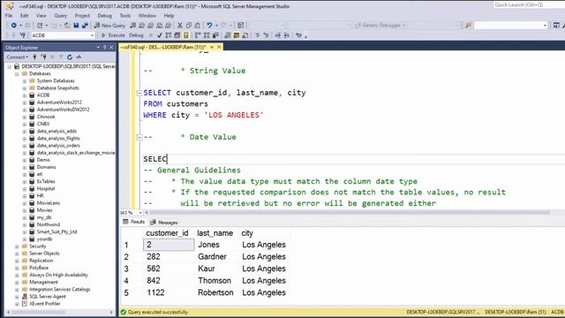This screenshot has width=565, height=318.
Task: Toggle the Results to Text icon
Action: [x=228, y=35]
